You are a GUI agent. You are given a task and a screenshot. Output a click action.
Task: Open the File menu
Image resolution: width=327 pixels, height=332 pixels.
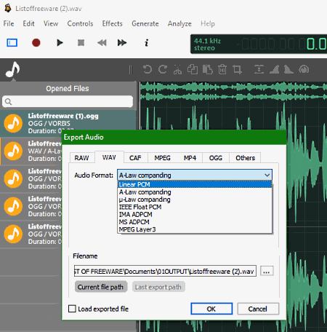9,23
